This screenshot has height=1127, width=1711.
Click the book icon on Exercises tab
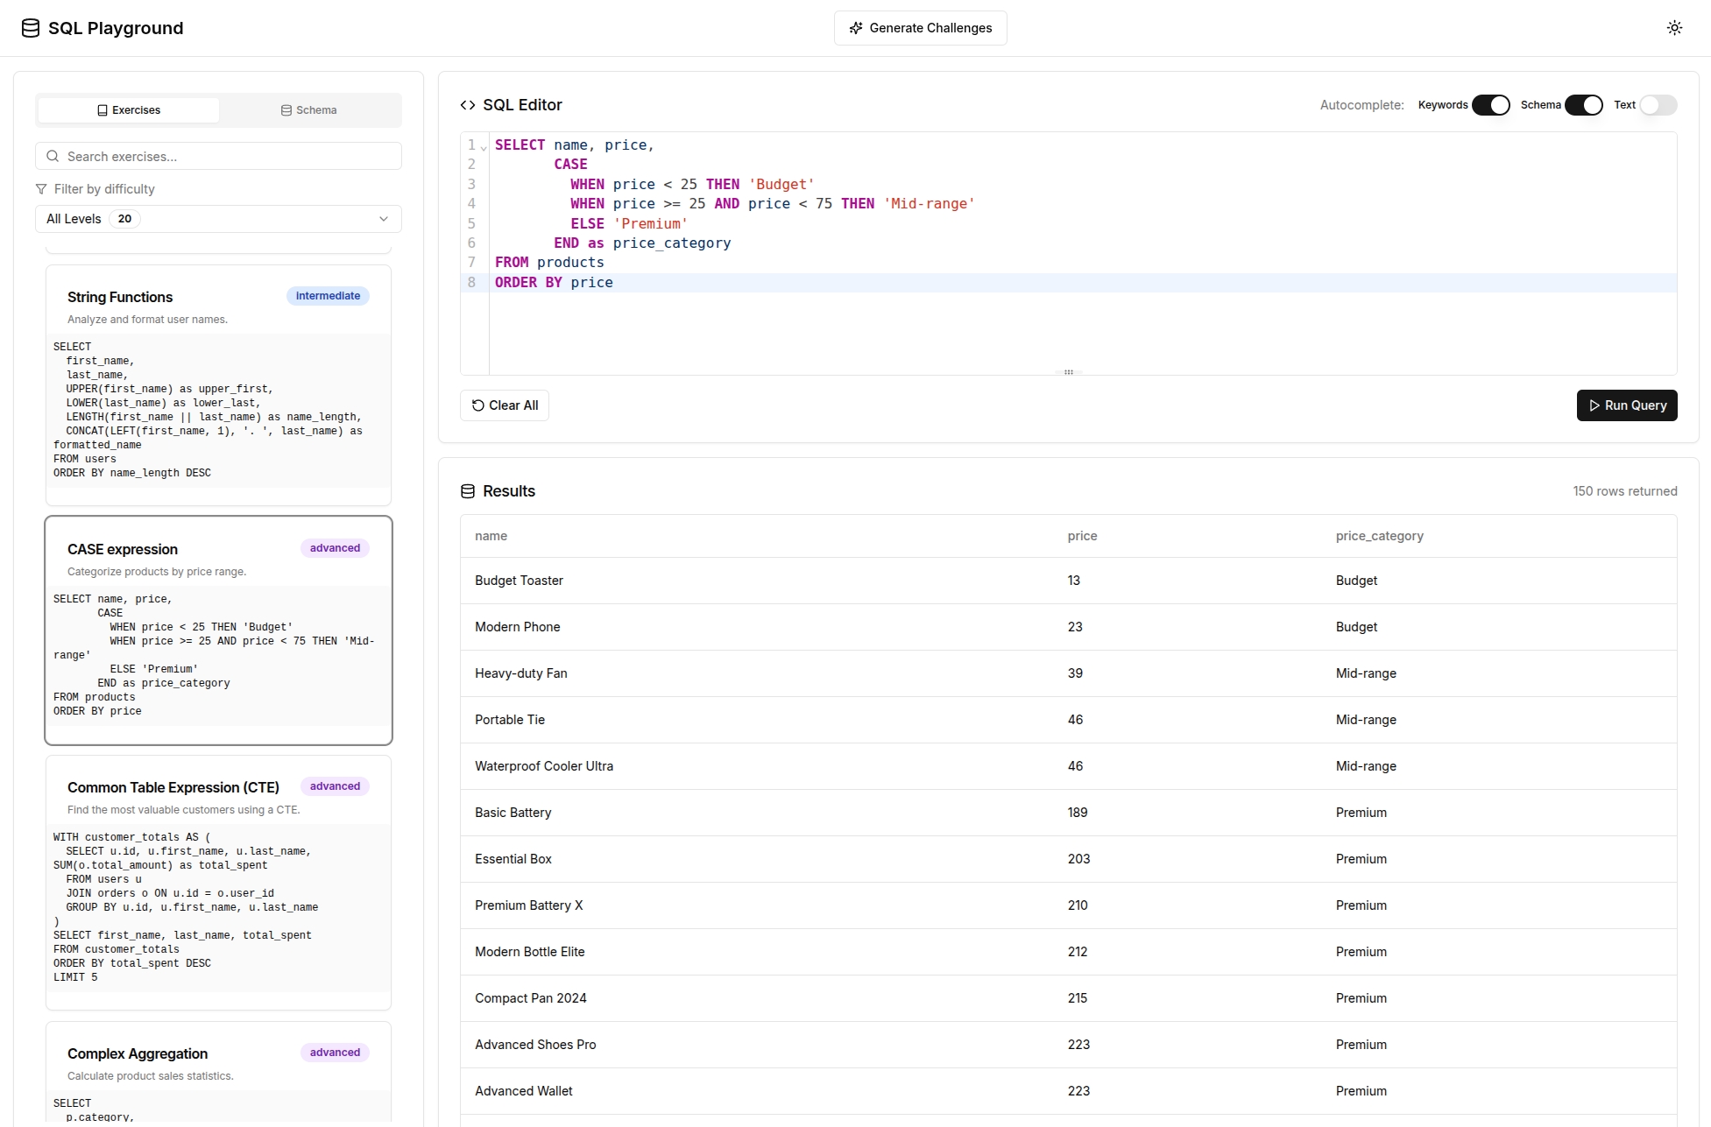tap(103, 110)
